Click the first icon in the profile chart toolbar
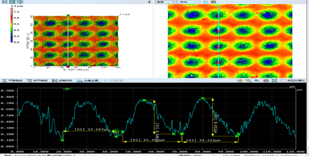Viewport: 309px width, 156px height. click(239, 81)
